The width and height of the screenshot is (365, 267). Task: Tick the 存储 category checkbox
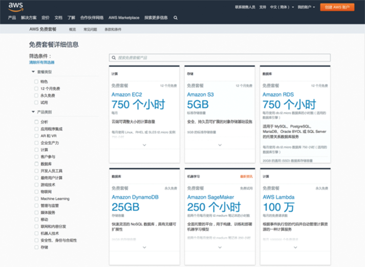coord(36,248)
